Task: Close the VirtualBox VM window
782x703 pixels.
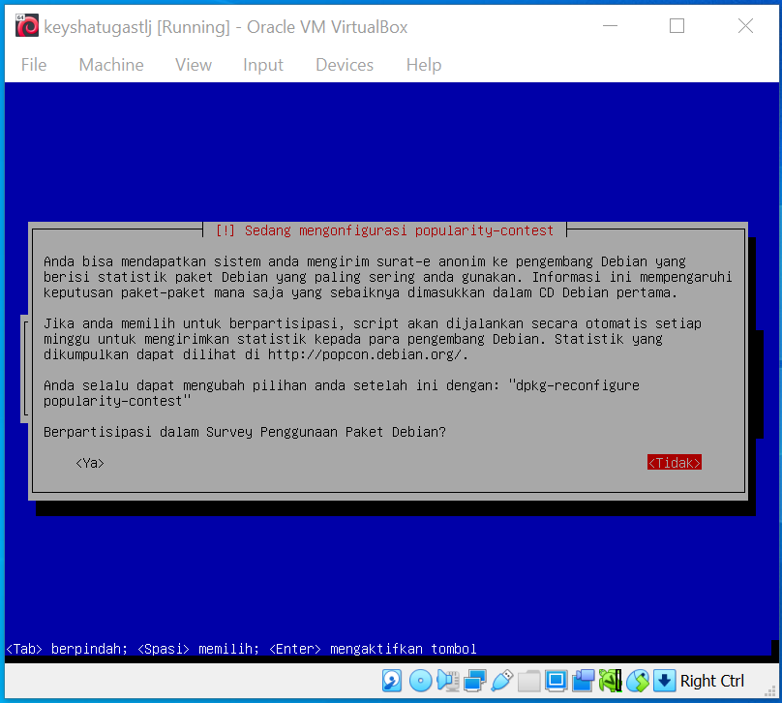Action: 745,26
